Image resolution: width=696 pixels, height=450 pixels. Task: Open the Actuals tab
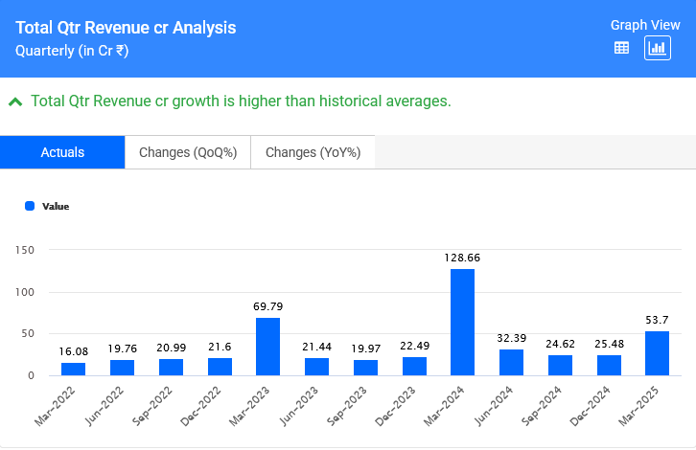62,152
